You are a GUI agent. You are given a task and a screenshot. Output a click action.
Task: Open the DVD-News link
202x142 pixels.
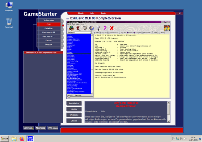[x=53, y=128]
